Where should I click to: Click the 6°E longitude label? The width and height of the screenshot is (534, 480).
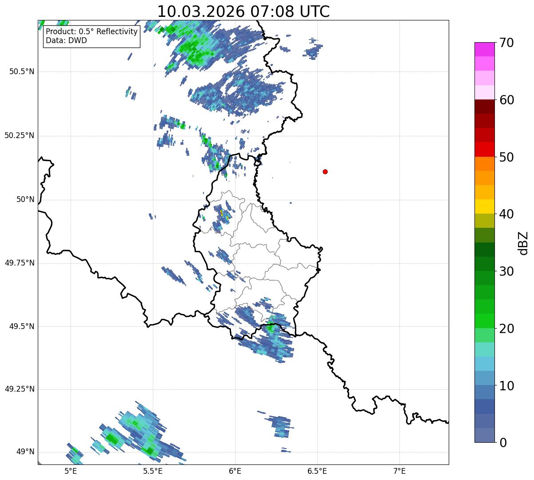[235, 471]
